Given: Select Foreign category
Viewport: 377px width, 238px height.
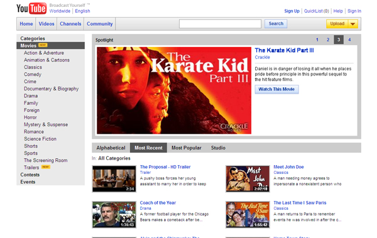Looking at the screenshot, I should (x=32, y=111).
